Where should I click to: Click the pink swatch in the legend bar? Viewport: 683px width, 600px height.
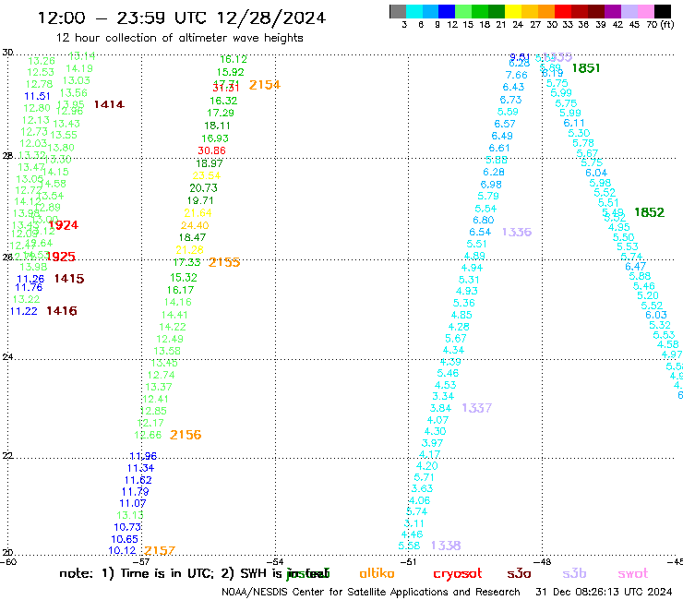(645, 11)
